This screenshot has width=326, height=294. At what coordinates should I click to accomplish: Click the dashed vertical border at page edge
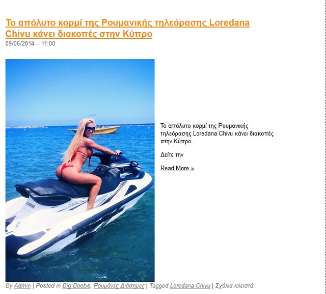pyautogui.click(x=325, y=147)
